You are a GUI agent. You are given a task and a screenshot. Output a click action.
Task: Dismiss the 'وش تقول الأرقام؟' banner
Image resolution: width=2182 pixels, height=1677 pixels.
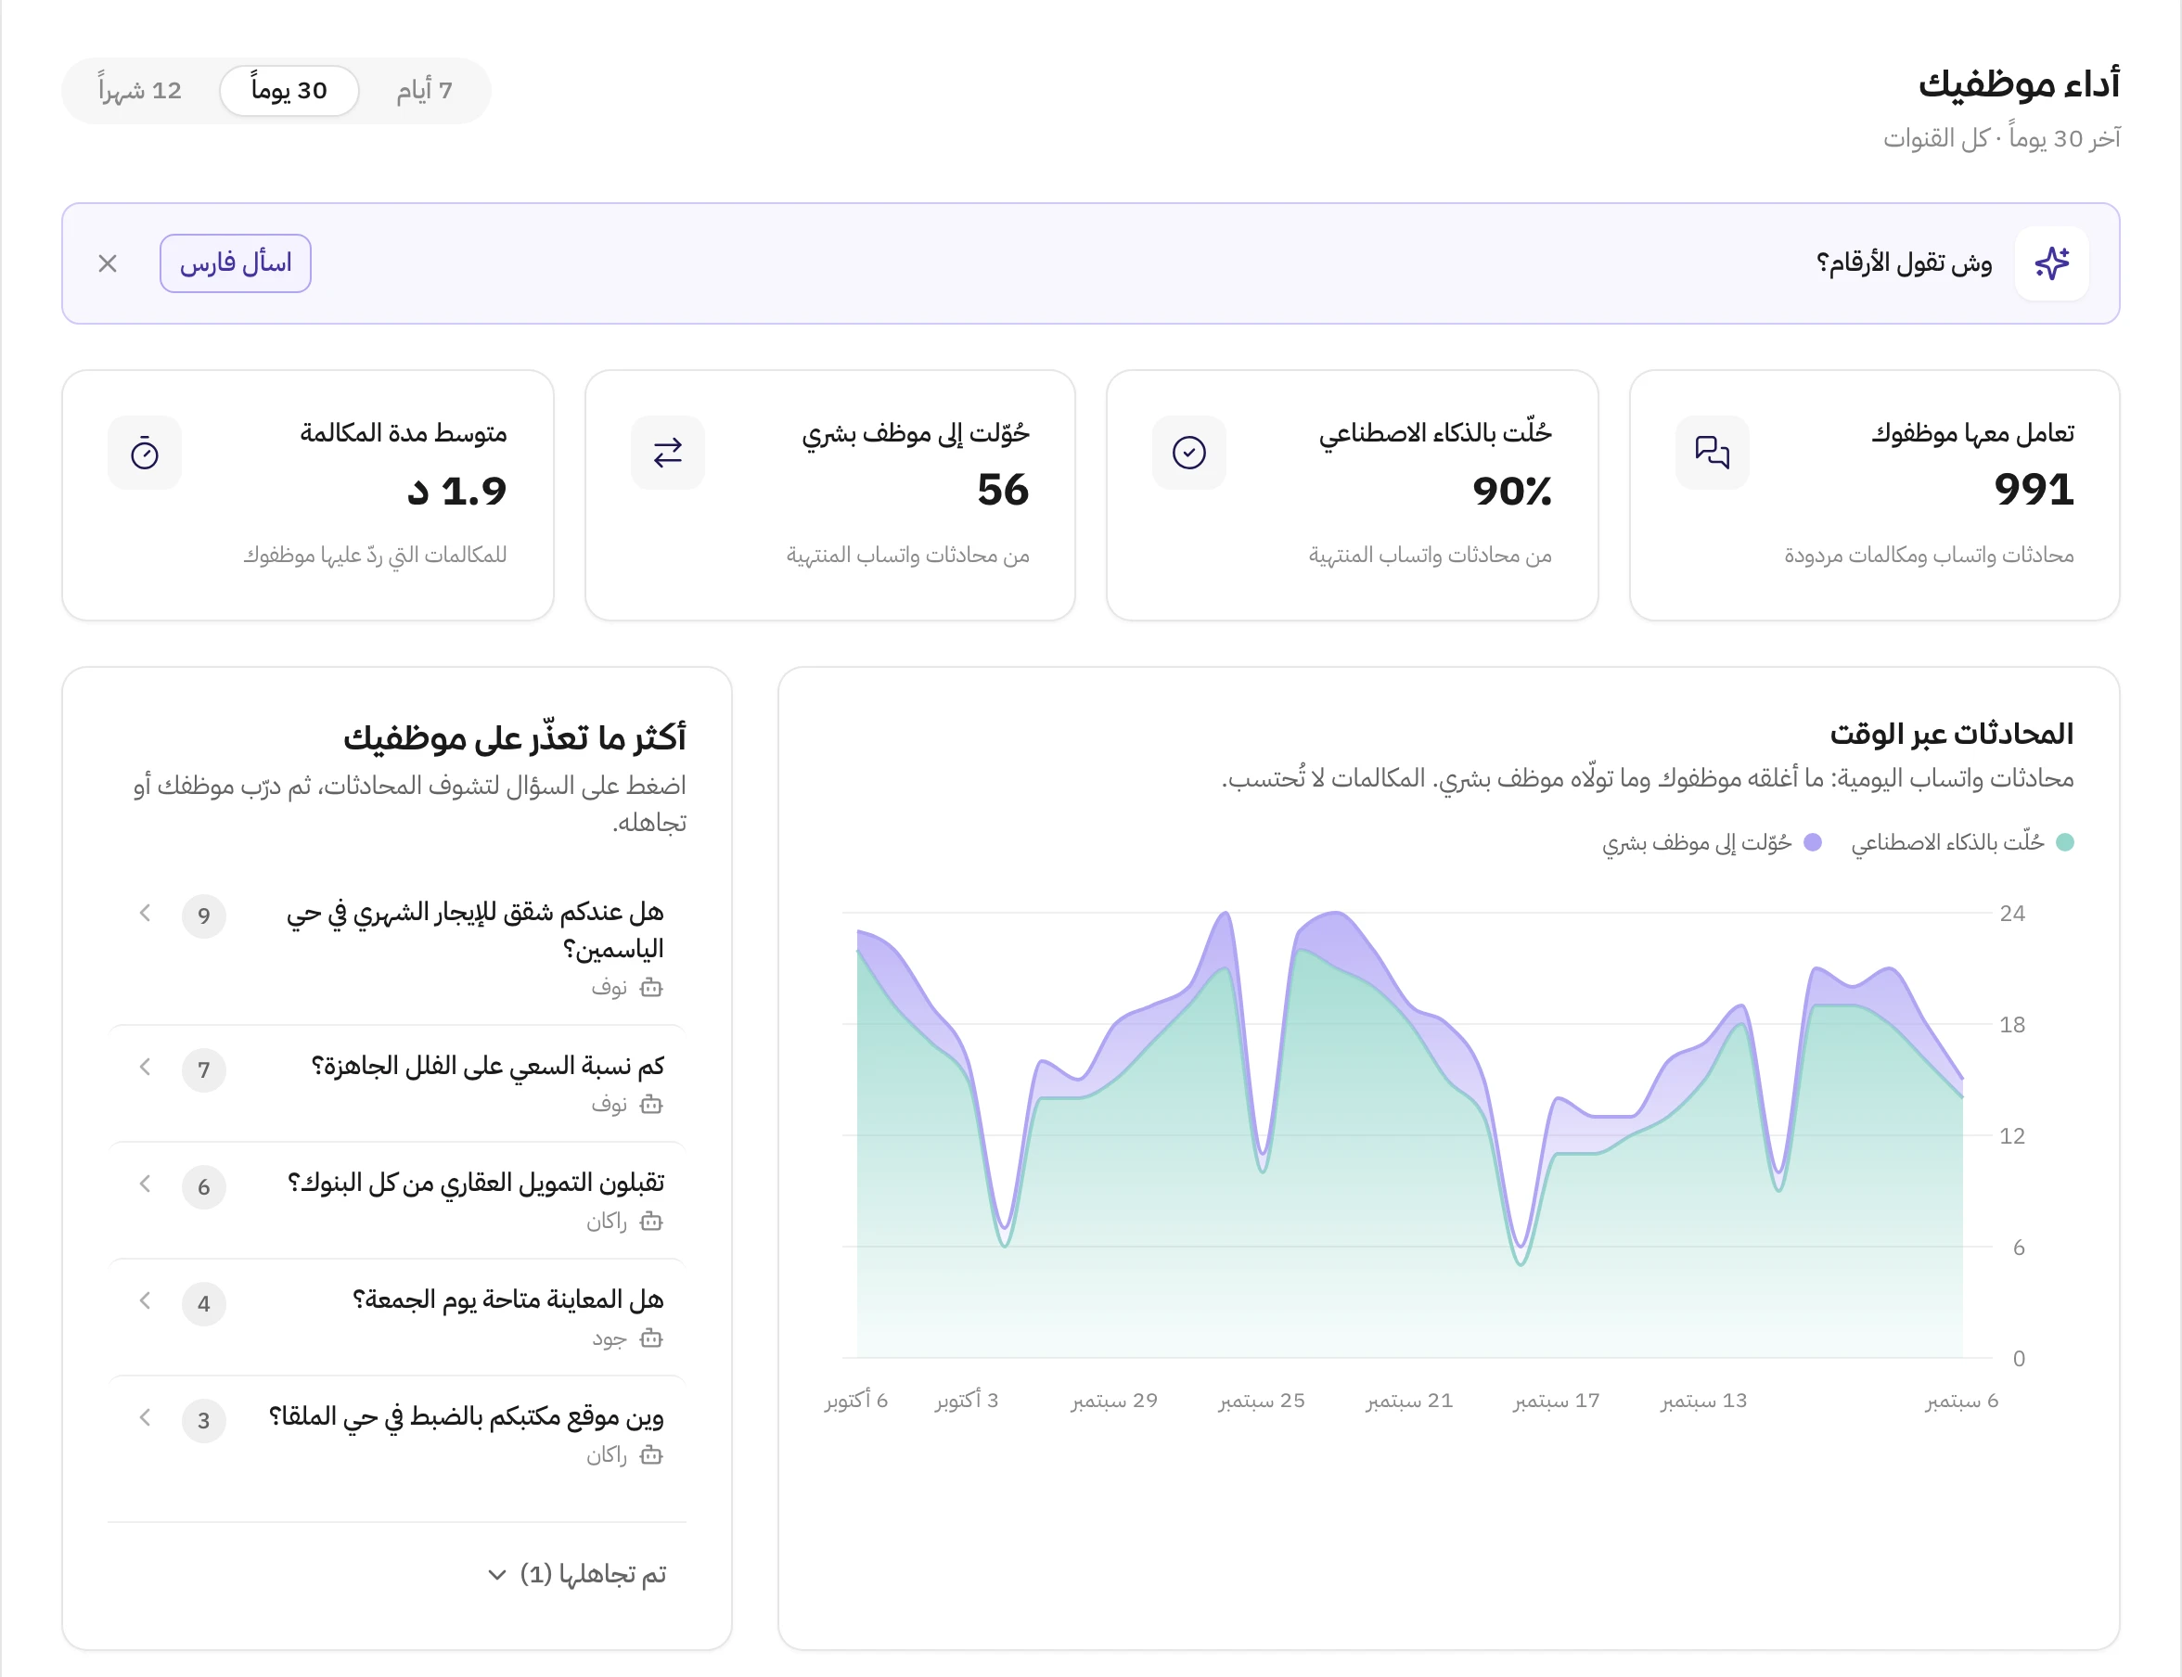click(108, 263)
